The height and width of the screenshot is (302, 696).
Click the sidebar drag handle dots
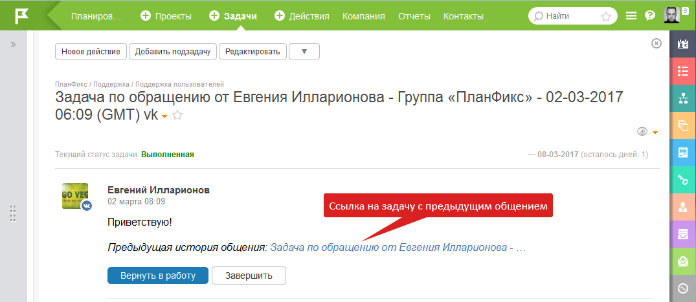pyautogui.click(x=13, y=213)
